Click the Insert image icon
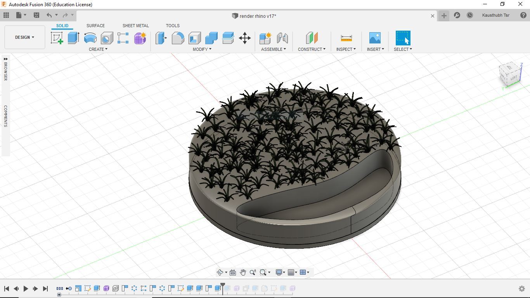Viewport: 530px width, 298px height. click(375, 38)
